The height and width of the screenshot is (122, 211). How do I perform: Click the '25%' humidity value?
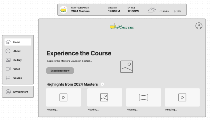click(179, 11)
